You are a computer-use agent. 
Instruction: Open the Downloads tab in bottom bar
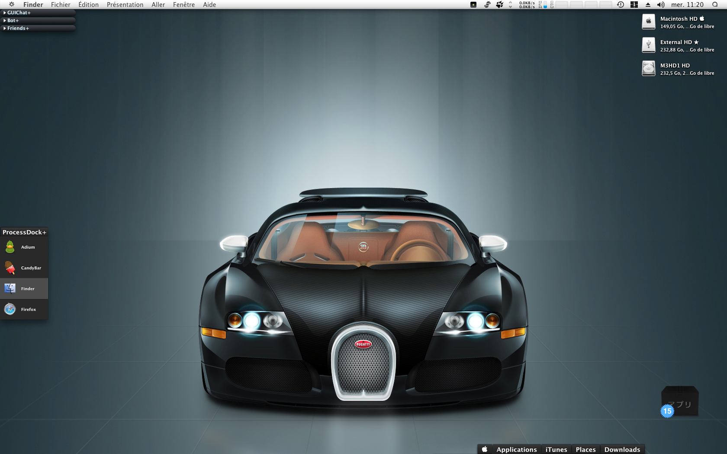pos(622,449)
